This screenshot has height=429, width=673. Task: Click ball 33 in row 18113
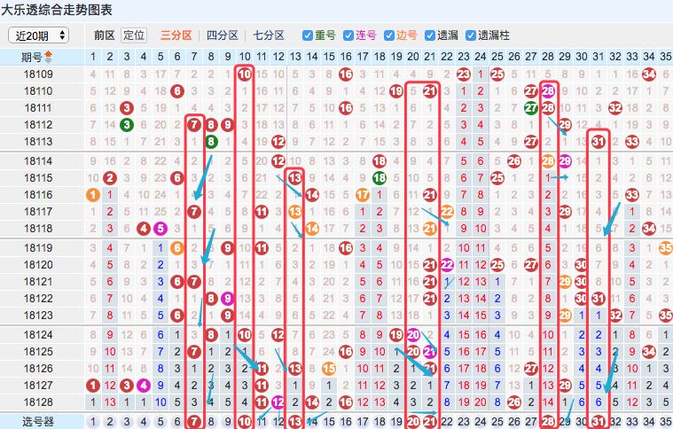pyautogui.click(x=632, y=142)
